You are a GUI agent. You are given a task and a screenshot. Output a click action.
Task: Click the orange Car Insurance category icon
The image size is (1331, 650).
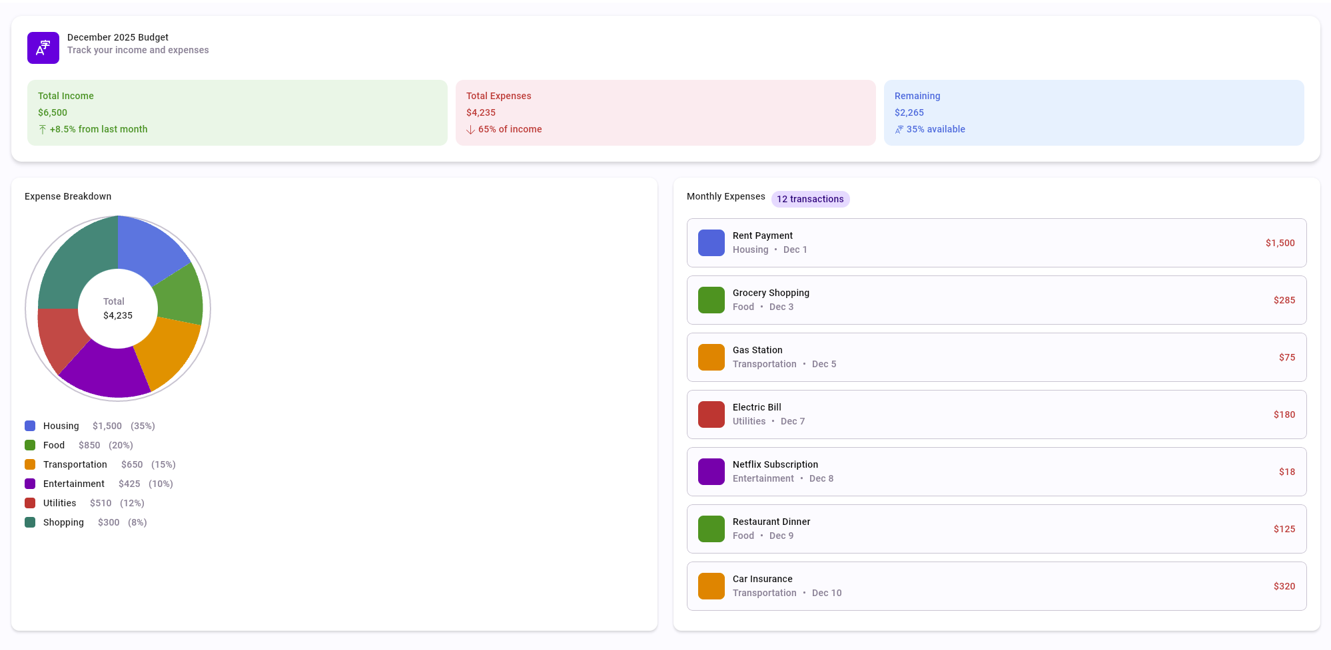pyautogui.click(x=711, y=586)
